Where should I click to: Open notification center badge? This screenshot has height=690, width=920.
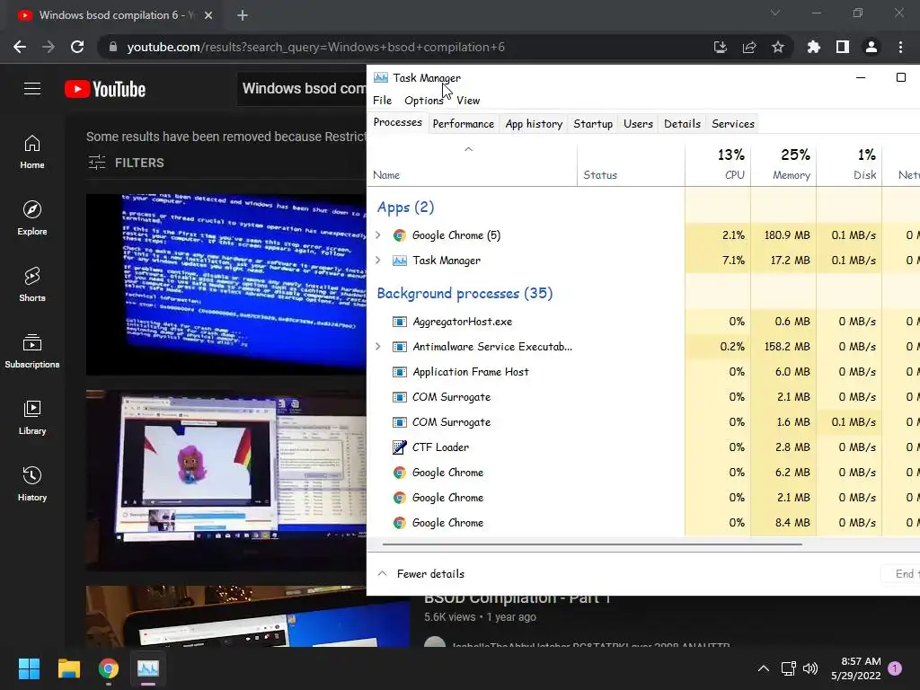coord(895,668)
